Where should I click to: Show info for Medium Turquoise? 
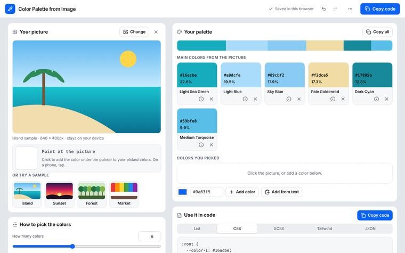click(201, 145)
